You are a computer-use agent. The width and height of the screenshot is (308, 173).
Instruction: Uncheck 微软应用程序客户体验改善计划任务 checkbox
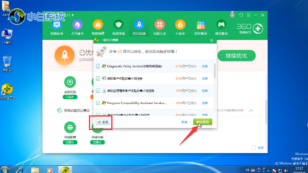[x=98, y=90]
